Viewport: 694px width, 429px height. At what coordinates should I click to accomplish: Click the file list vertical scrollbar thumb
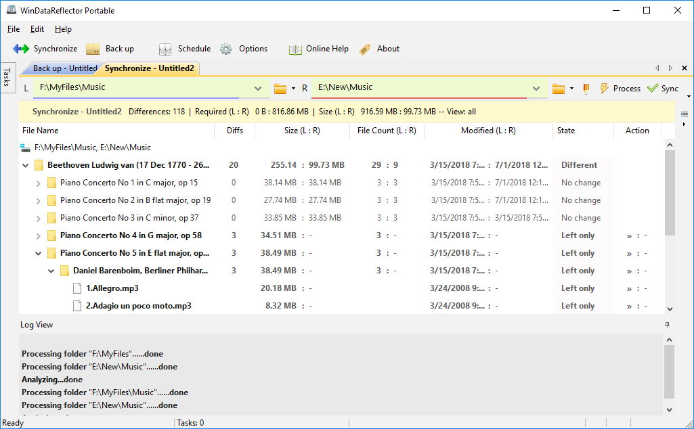(x=670, y=193)
